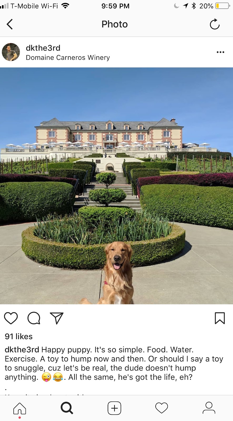233x421 pixels.
Task: Open dkthe3rd's profile picture
Action: click(x=11, y=52)
